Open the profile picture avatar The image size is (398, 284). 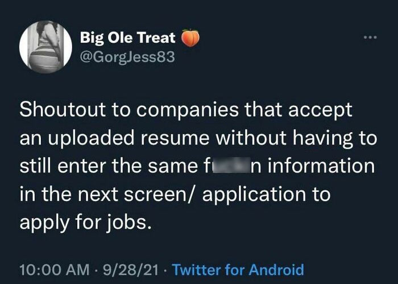point(45,47)
